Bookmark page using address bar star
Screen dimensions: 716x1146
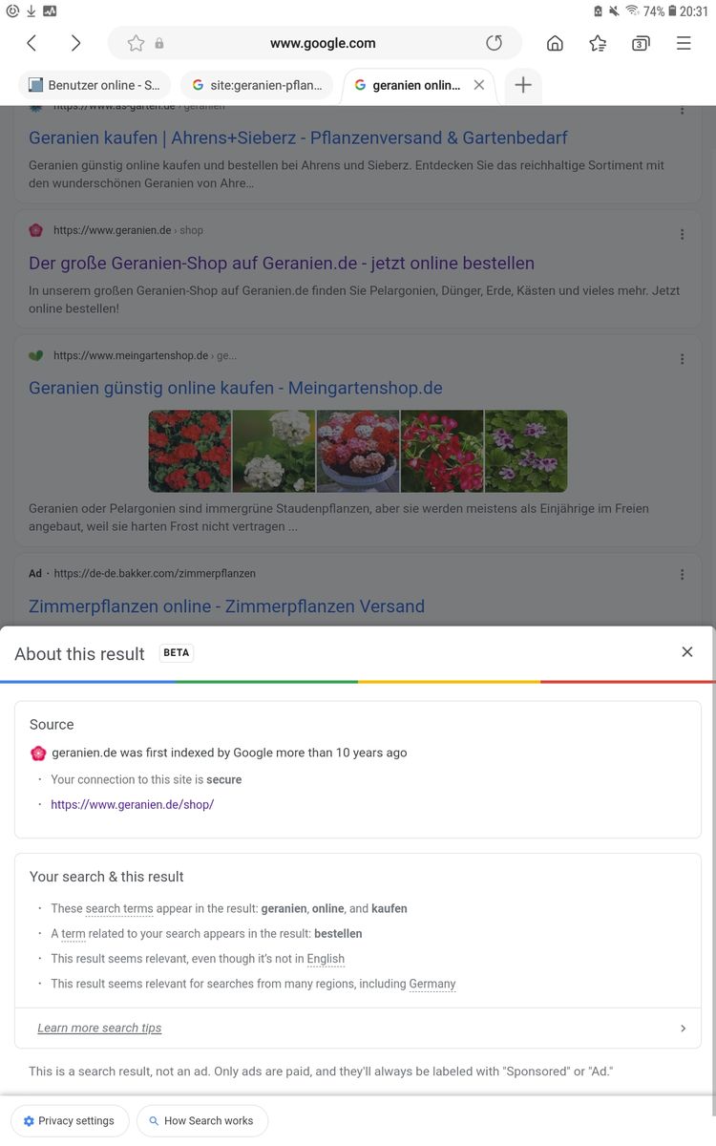136,43
